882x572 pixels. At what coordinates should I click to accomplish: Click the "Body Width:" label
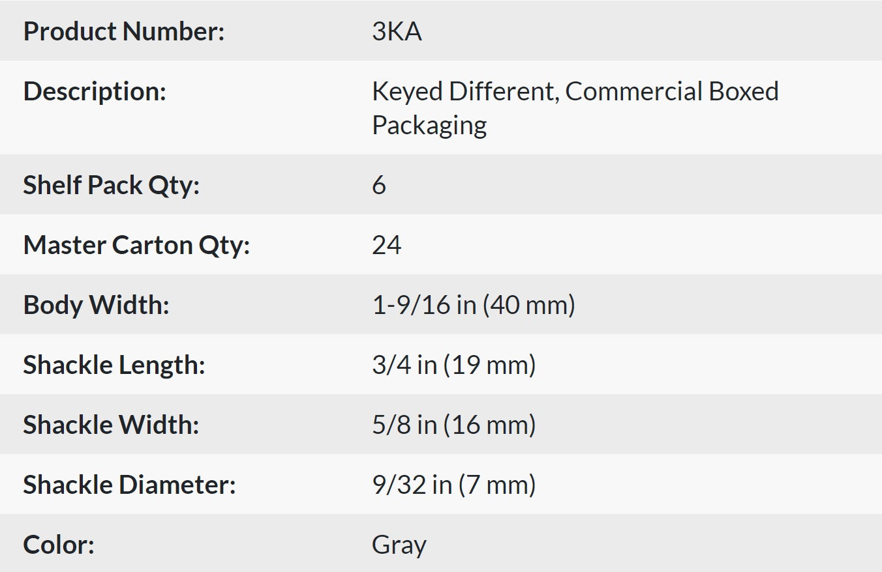[x=96, y=305]
